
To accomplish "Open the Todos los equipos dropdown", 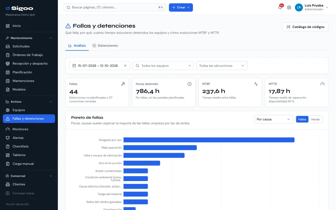I will 163,66.
